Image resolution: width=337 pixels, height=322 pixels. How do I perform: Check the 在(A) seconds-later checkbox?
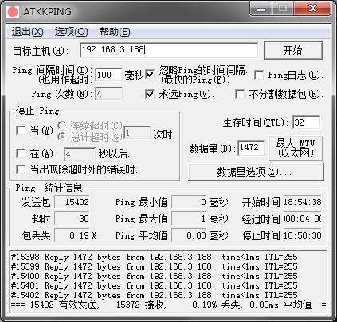point(21,153)
